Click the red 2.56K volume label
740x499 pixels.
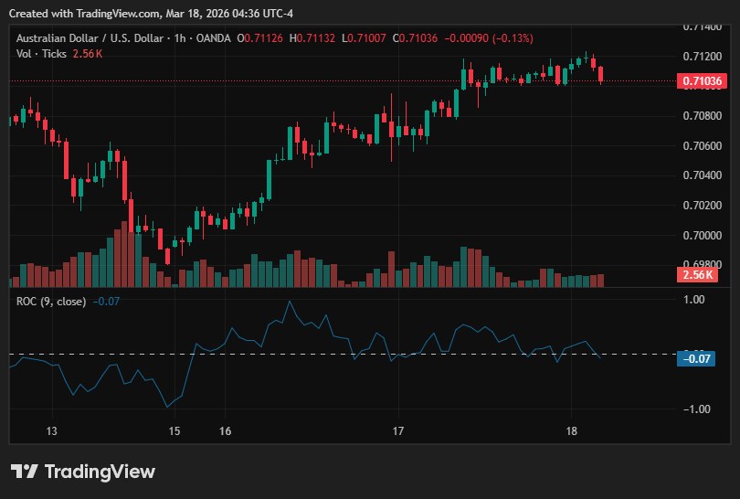[x=697, y=275]
